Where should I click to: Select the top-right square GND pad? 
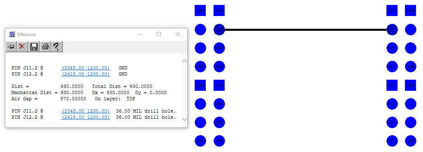pyautogui.click(x=411, y=11)
